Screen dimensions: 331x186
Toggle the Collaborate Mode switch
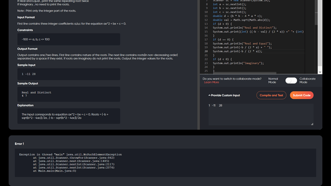pyautogui.click(x=291, y=81)
